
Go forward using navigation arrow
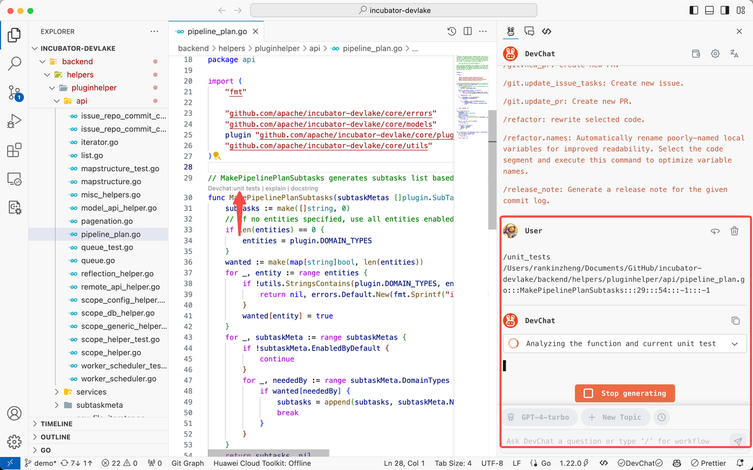(238, 11)
